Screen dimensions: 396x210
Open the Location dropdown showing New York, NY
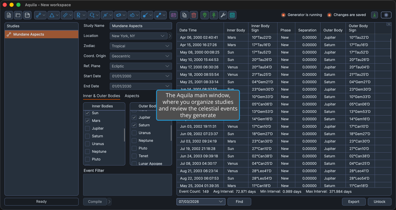pos(138,36)
